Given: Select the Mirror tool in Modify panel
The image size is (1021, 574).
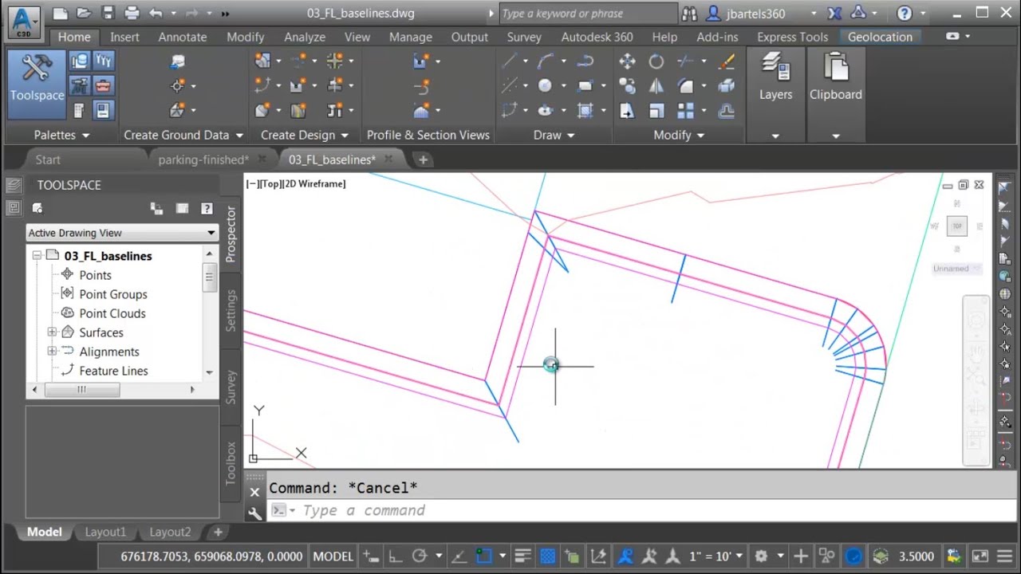Looking at the screenshot, I should pos(656,86).
